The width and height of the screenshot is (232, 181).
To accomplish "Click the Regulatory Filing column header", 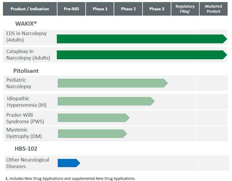I will coord(185,9).
